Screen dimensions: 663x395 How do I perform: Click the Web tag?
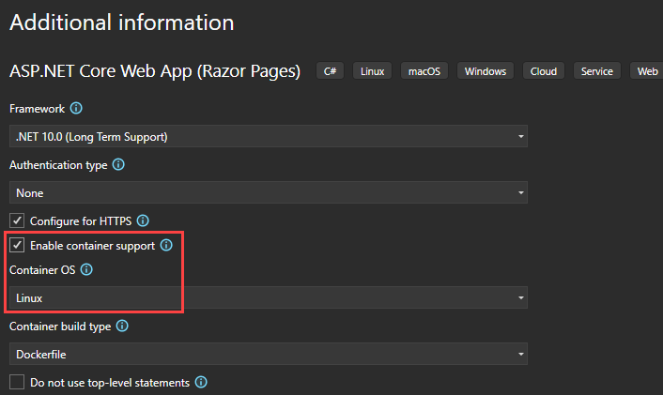[x=646, y=71]
